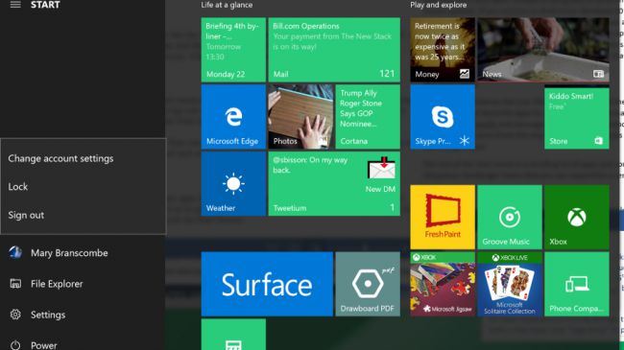Viewport: 624px width, 350px height.
Task: Open the Cortana tile about Roger Stone
Action: pos(368,117)
